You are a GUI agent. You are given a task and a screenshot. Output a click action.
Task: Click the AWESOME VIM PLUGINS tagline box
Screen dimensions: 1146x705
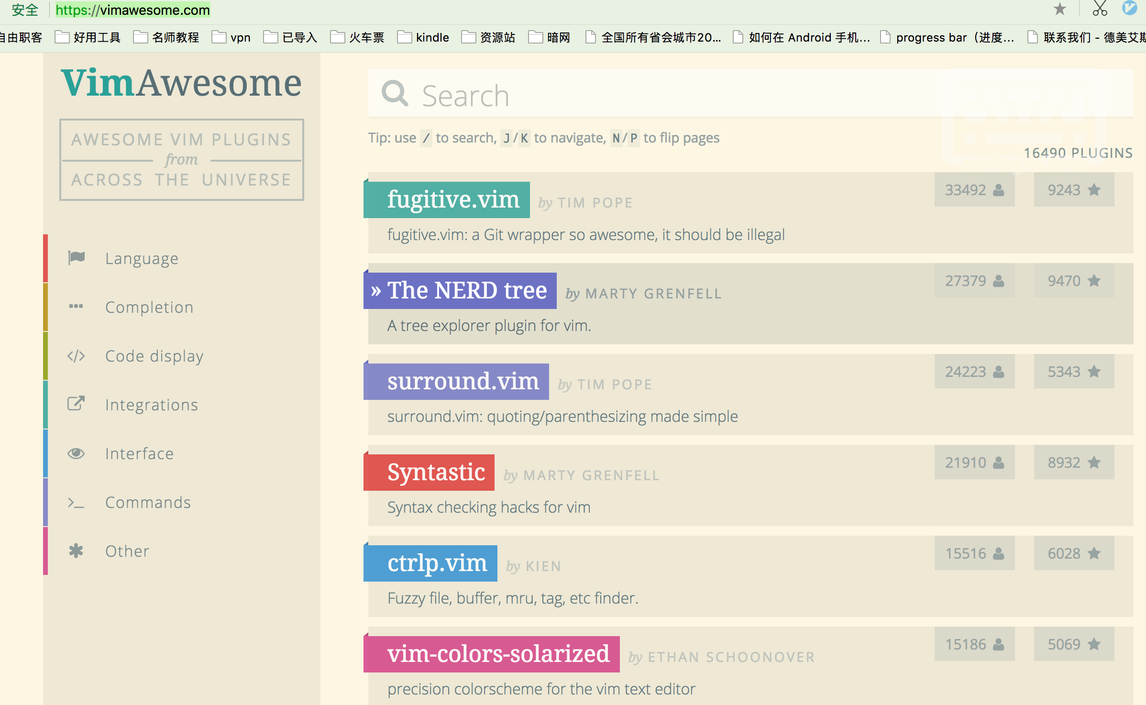pyautogui.click(x=182, y=160)
